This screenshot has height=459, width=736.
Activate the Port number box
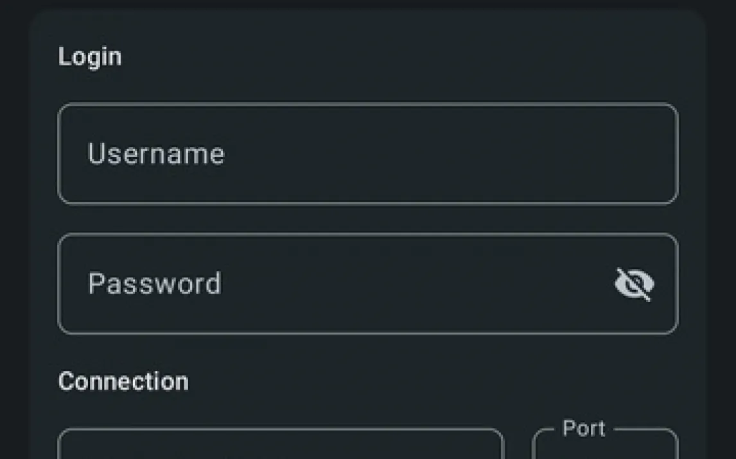(604, 448)
